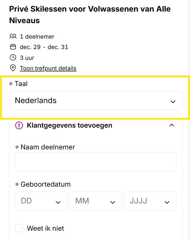190x239 pixels.
Task: Select the 'Klantgegevens toevoegen' header
Action: [69, 125]
